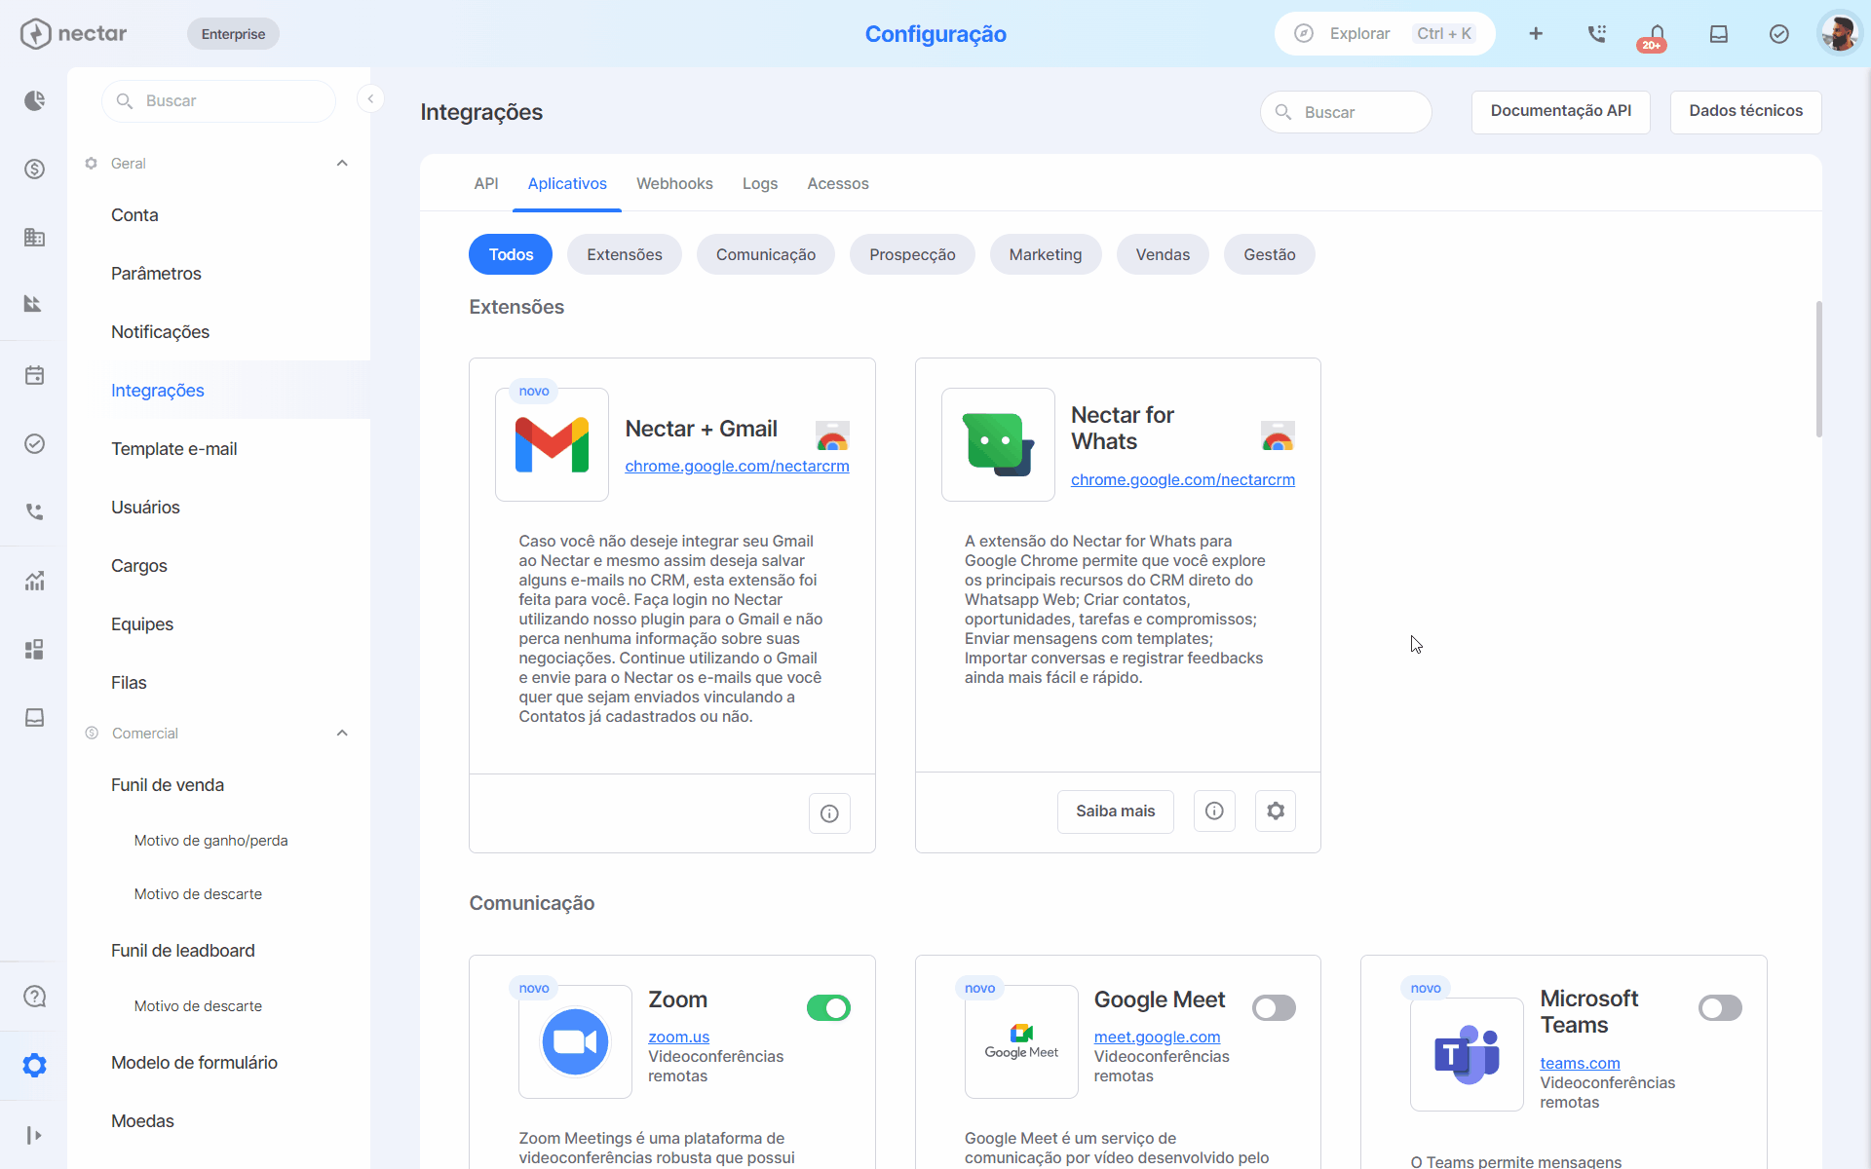Open Dados técnicos button

[x=1746, y=111]
